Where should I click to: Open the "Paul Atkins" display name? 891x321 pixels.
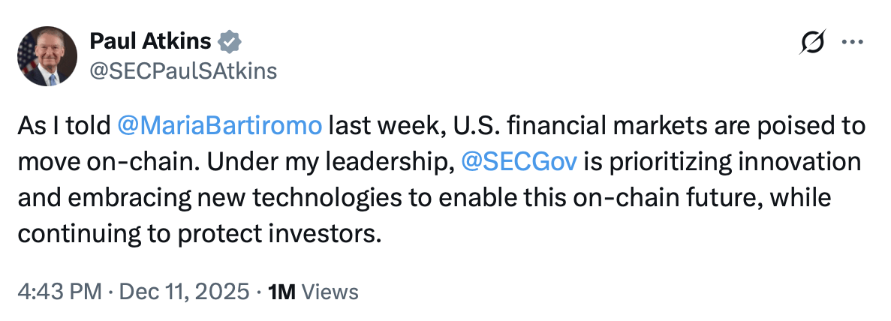149,41
